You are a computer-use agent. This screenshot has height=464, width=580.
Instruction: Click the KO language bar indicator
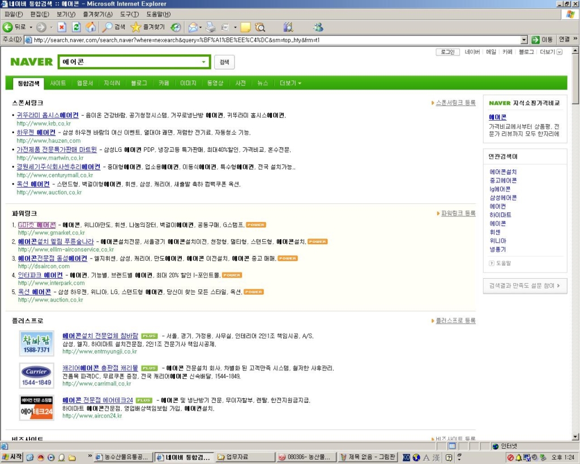[x=406, y=457]
